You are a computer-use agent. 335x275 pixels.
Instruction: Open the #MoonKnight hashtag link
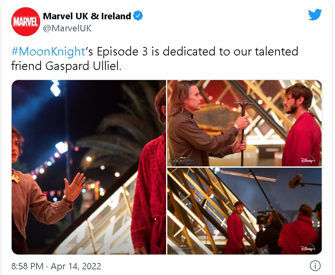coord(48,51)
